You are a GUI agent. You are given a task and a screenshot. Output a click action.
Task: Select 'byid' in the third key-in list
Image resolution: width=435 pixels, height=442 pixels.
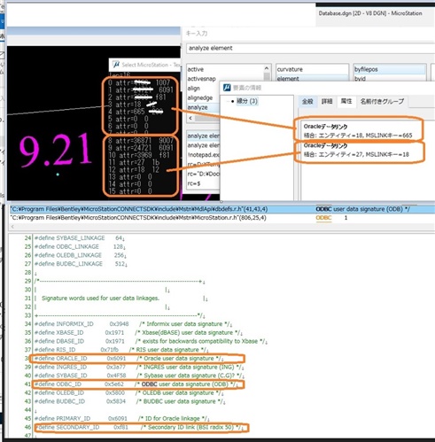click(360, 79)
